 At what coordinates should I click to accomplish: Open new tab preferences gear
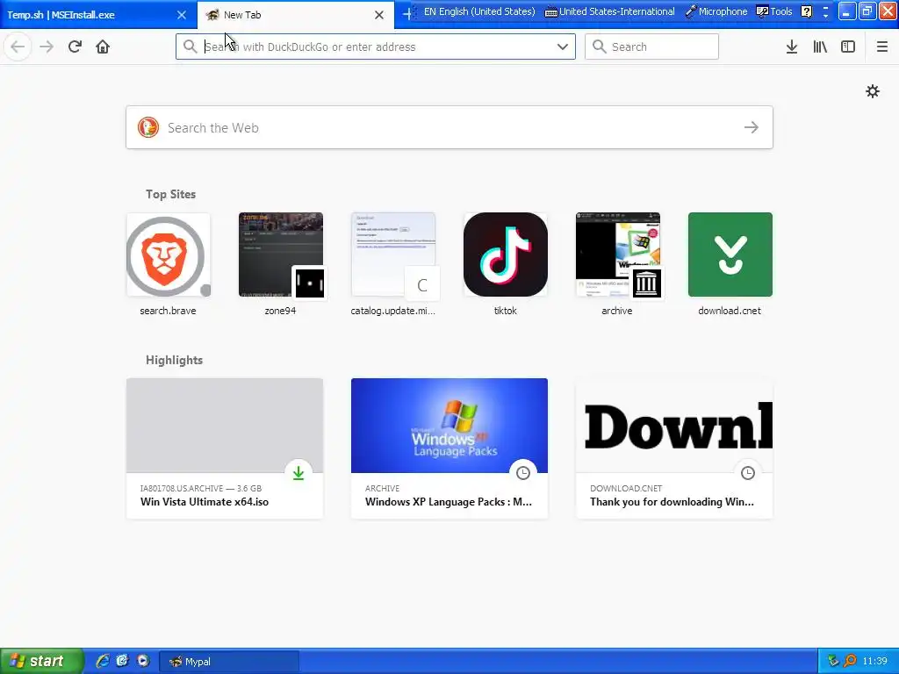point(873,91)
